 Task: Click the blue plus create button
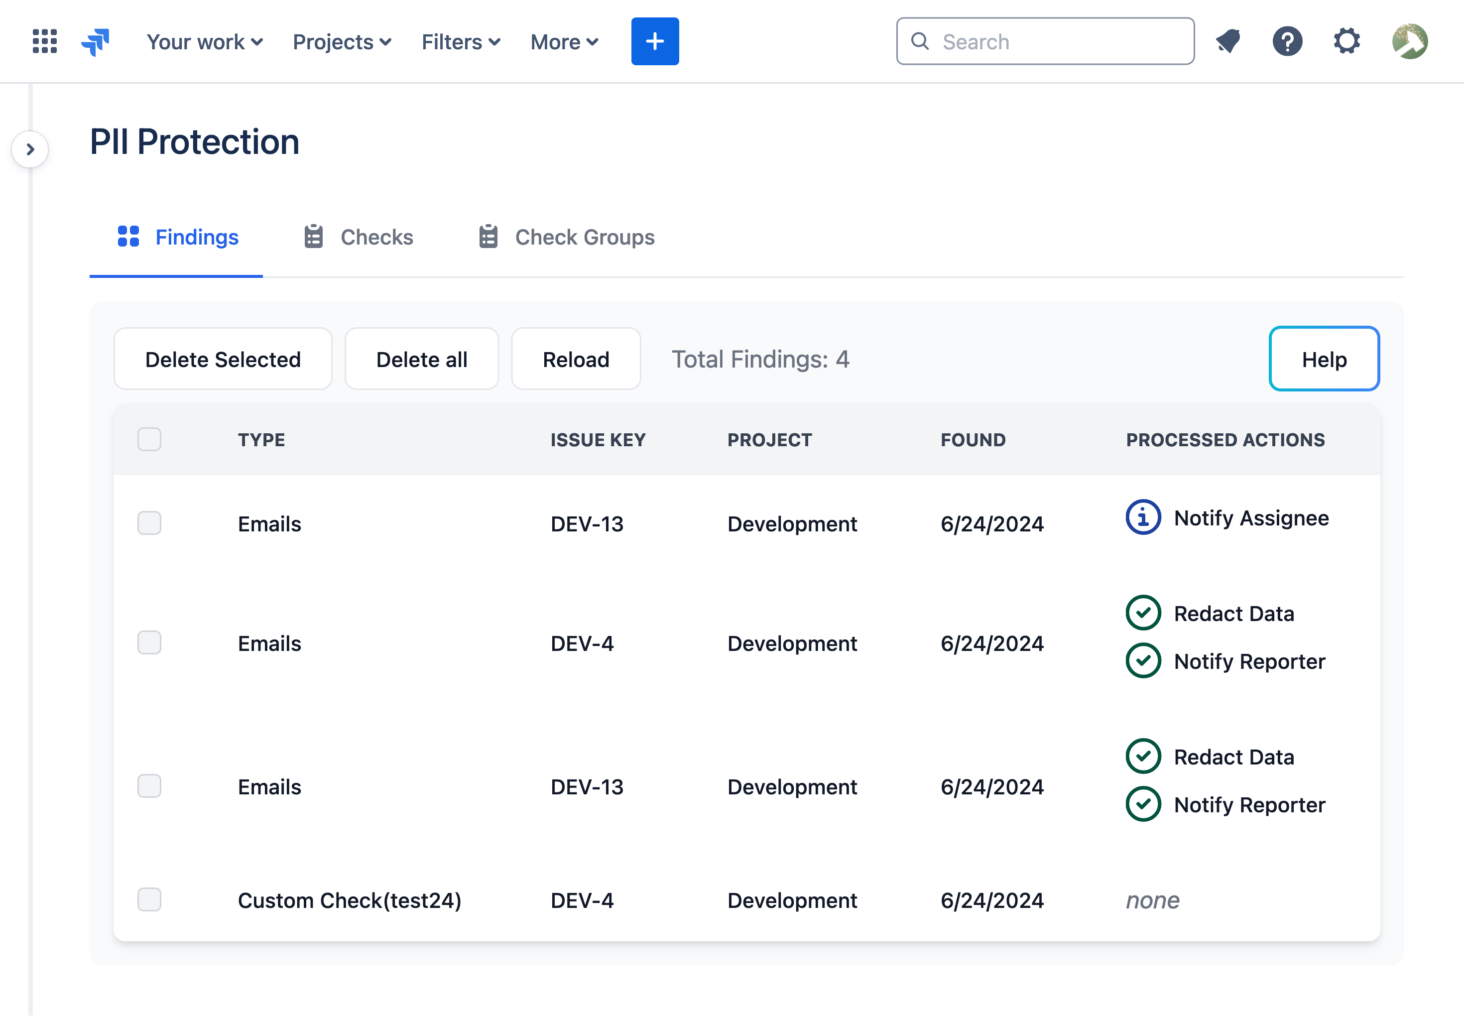pyautogui.click(x=655, y=41)
